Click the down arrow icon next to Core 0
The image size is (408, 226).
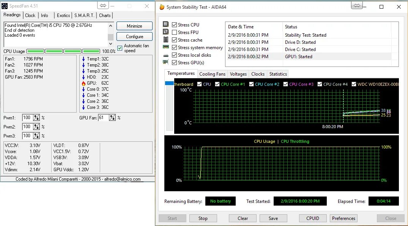coord(83,89)
